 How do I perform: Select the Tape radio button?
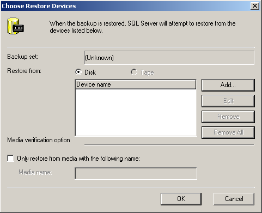pos(134,72)
